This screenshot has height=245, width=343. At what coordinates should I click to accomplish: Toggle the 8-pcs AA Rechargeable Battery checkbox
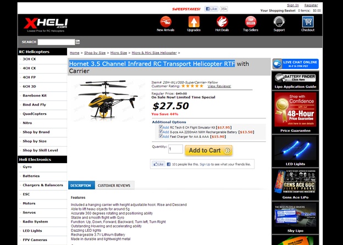point(161,132)
